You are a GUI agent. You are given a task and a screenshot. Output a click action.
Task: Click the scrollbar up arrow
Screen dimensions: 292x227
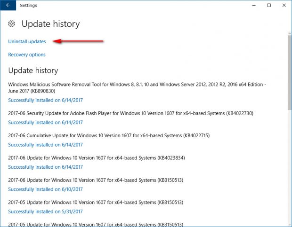click(290, 33)
